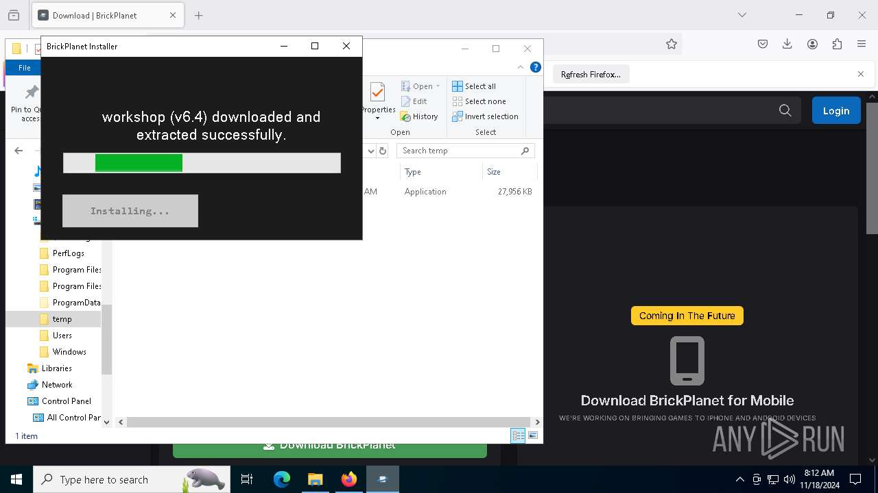878x493 pixels.
Task: Launch Microsoft Edge from taskbar
Action: click(282, 479)
